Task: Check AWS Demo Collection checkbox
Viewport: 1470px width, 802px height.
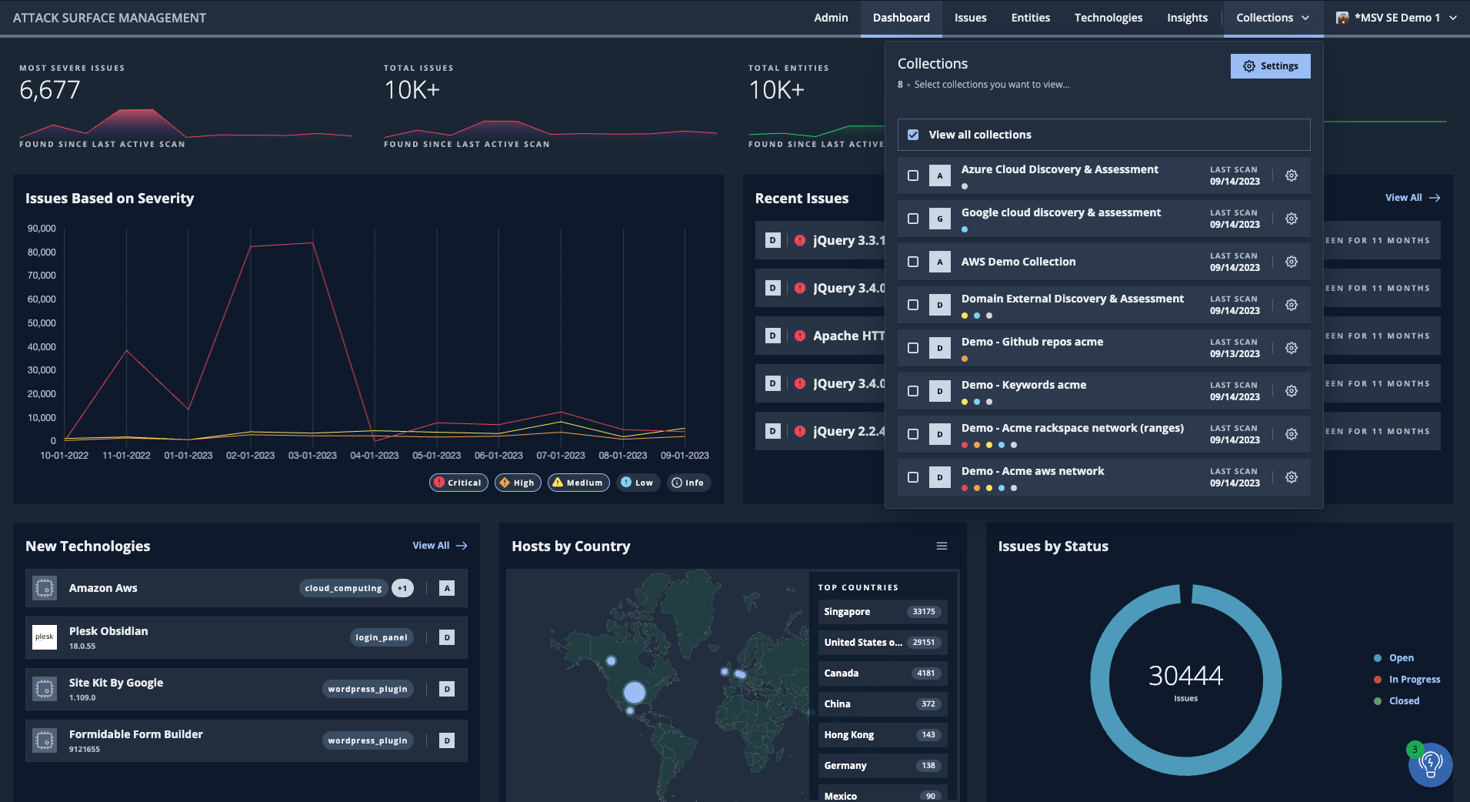Action: click(913, 262)
